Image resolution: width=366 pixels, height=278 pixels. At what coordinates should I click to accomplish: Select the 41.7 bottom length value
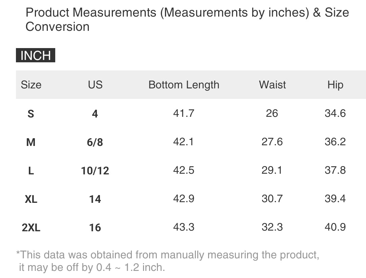[x=184, y=113]
